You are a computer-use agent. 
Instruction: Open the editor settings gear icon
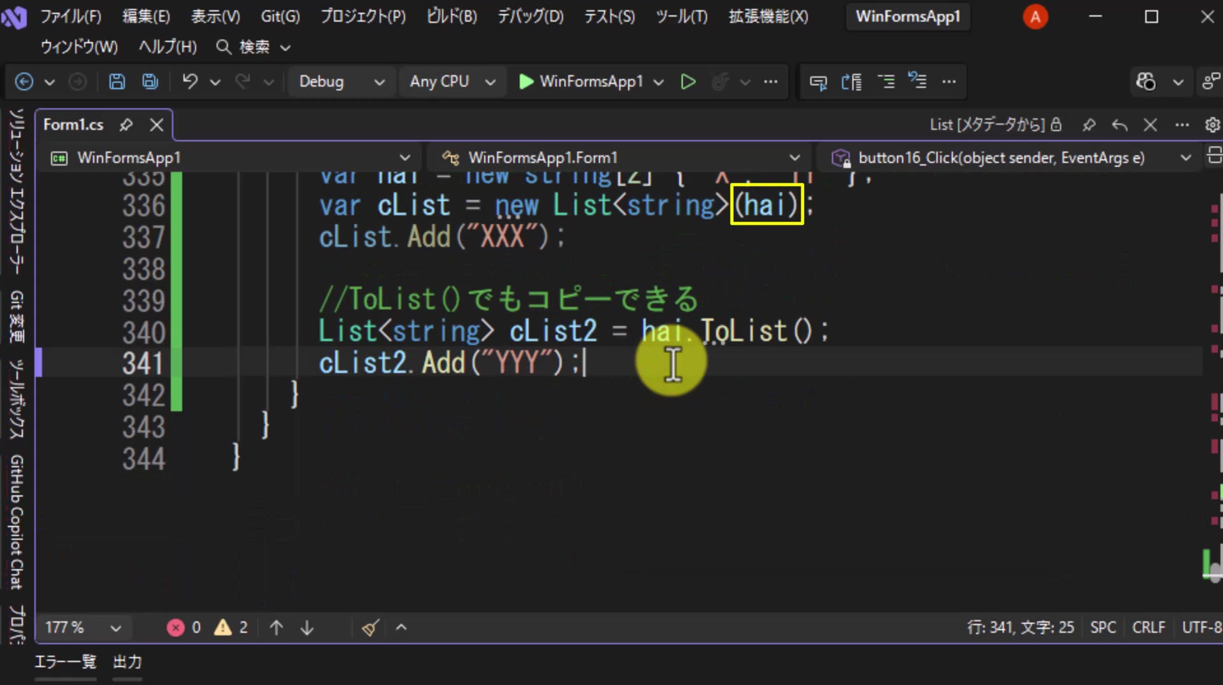click(x=1212, y=125)
